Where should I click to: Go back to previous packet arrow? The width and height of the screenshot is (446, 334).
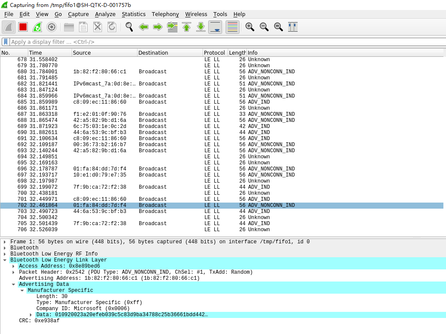click(x=144, y=27)
